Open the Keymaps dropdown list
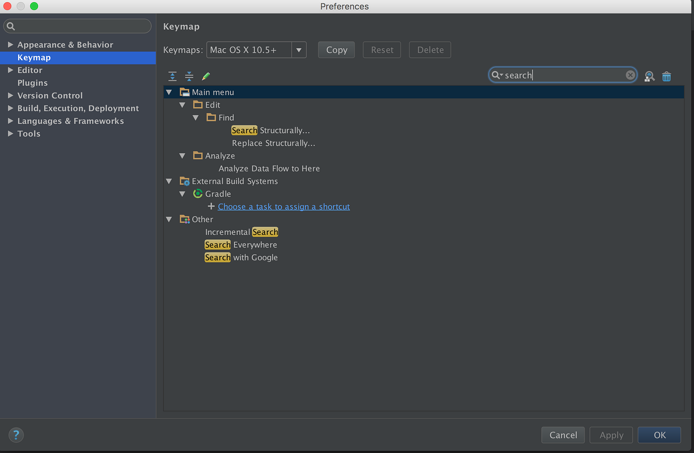 (299, 50)
